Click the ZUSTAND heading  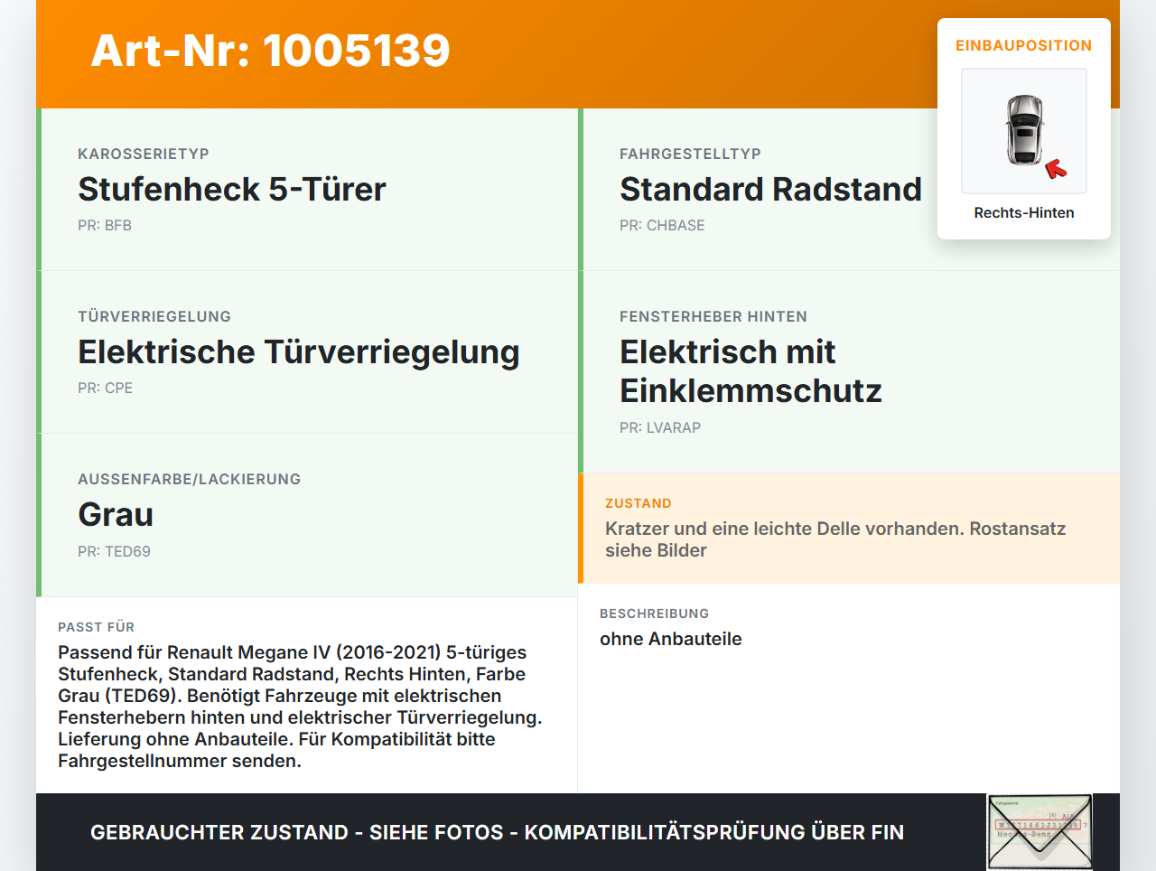[639, 503]
